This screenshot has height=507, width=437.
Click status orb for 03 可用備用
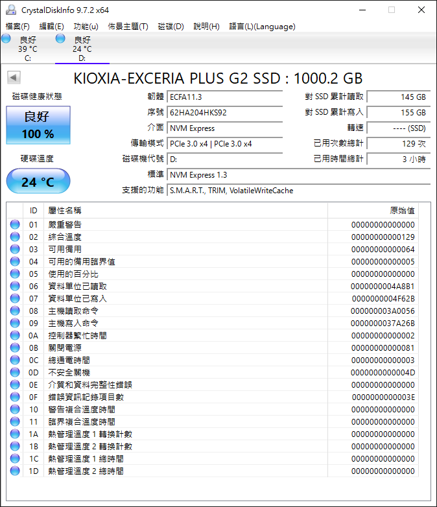(x=15, y=249)
